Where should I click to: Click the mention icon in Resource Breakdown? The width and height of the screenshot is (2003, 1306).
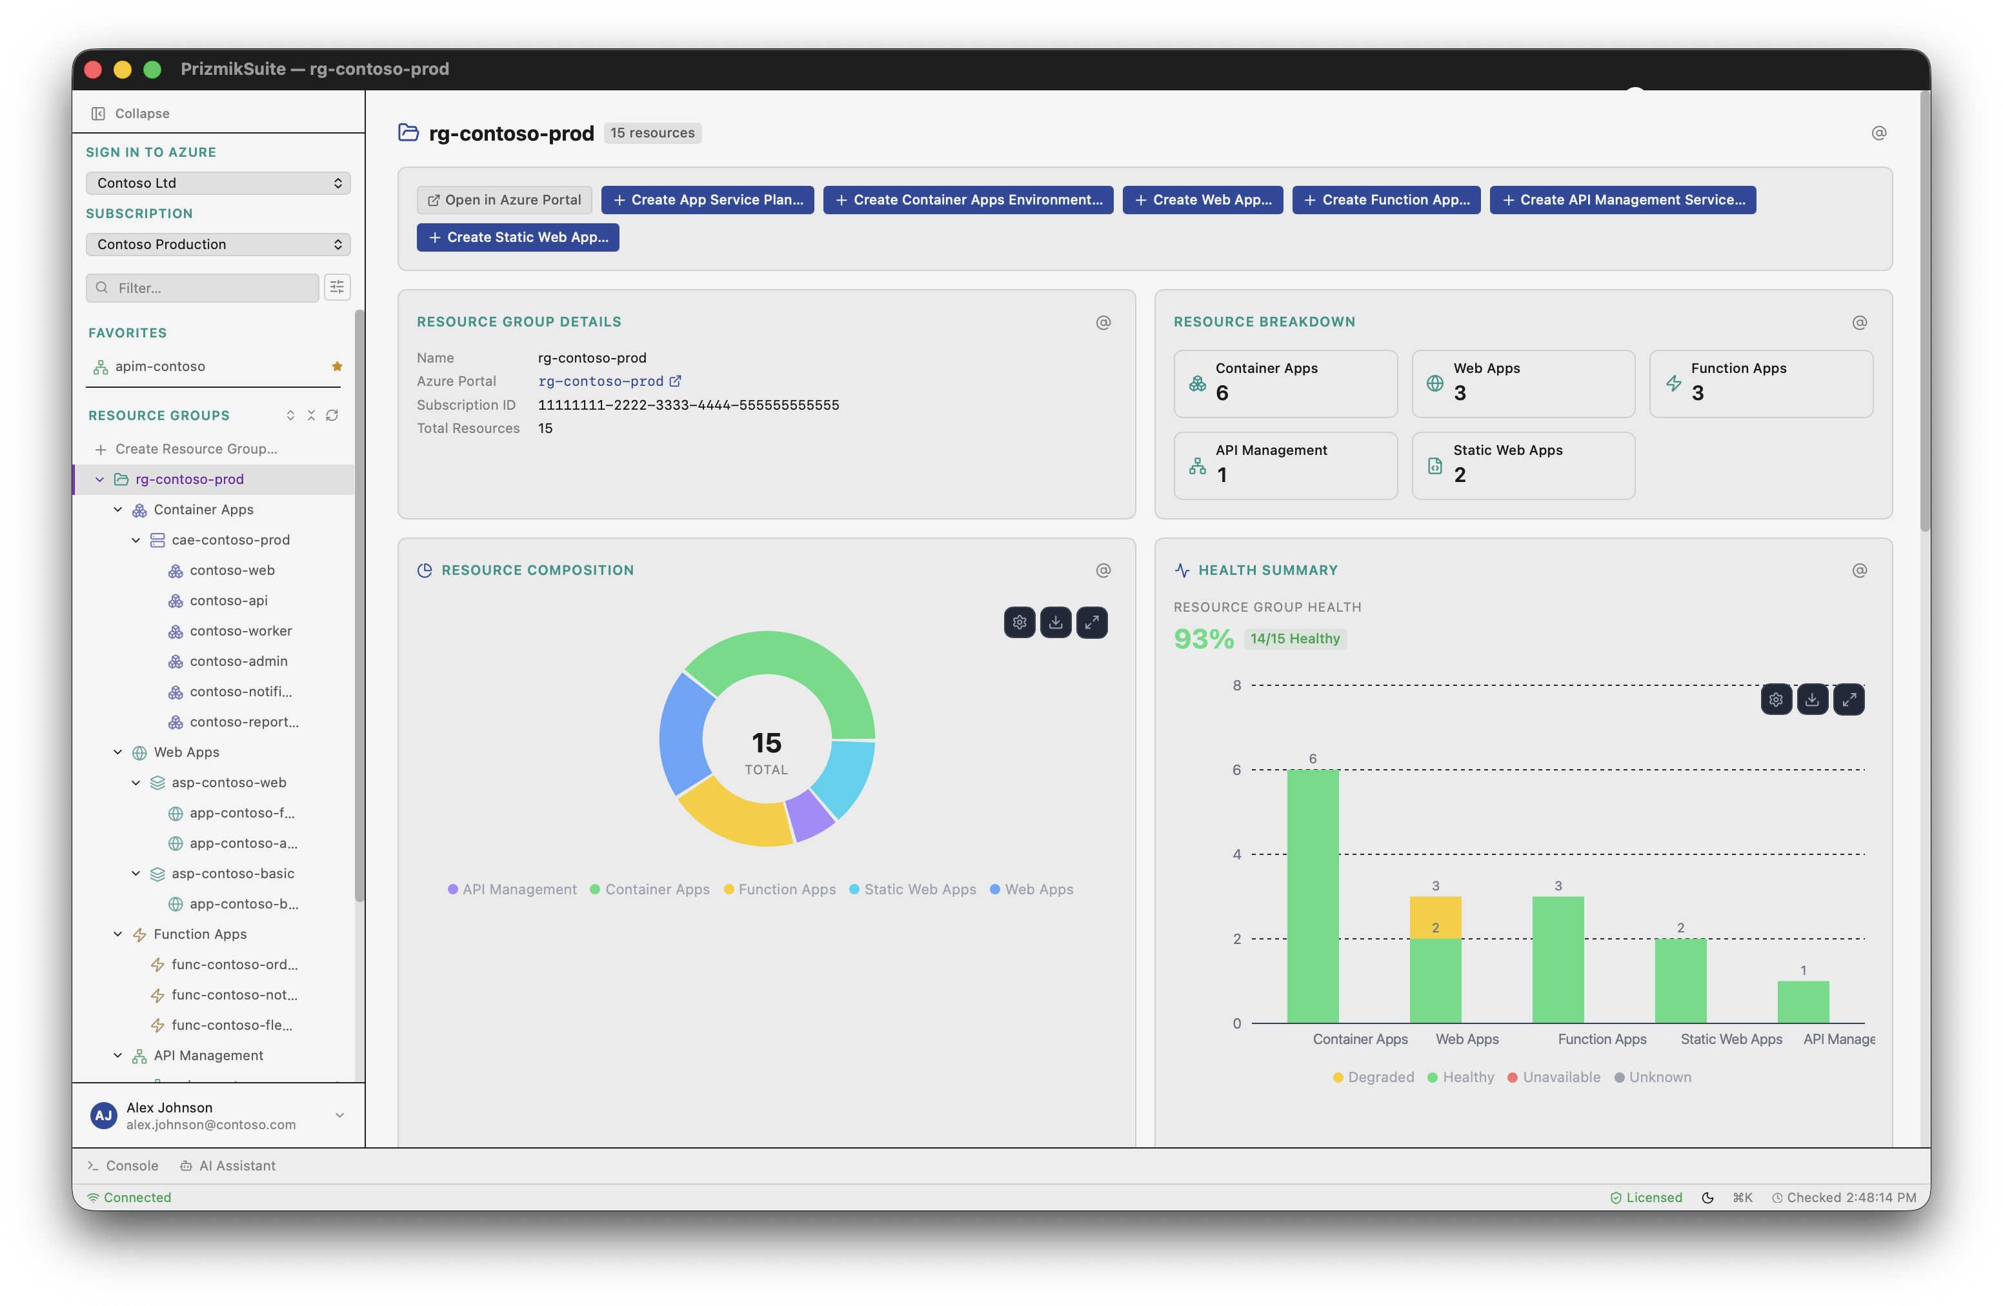1860,322
